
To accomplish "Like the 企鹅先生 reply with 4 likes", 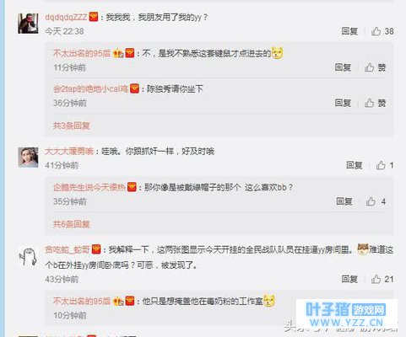I will click(x=376, y=201).
